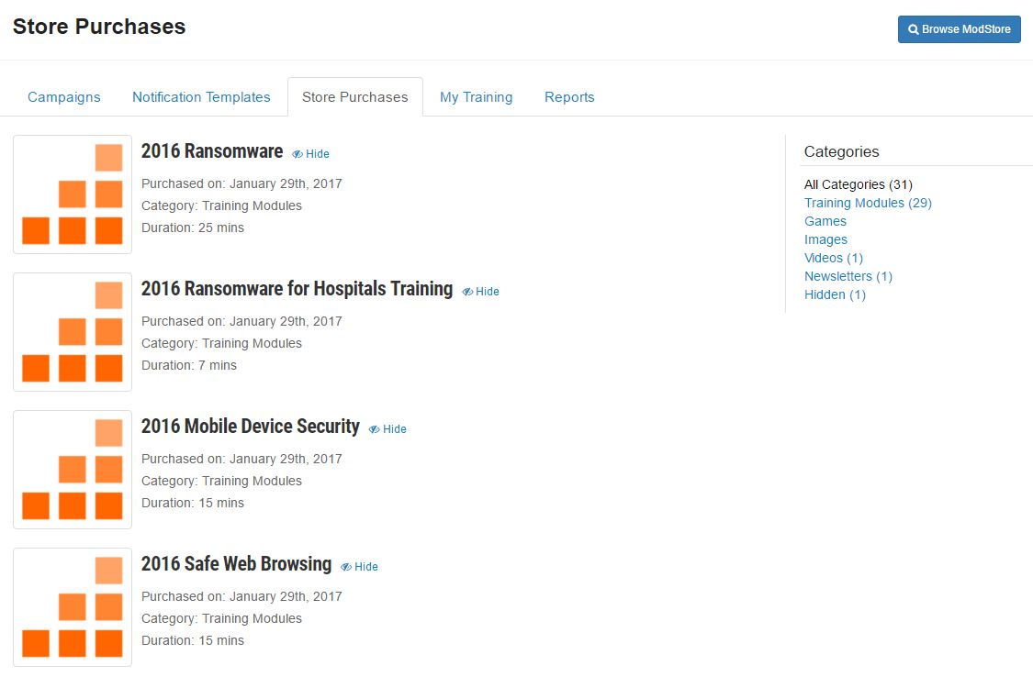Image resolution: width=1033 pixels, height=677 pixels.
Task: Open 2016 Safe Web Browsing thumbnail
Action: (73, 607)
